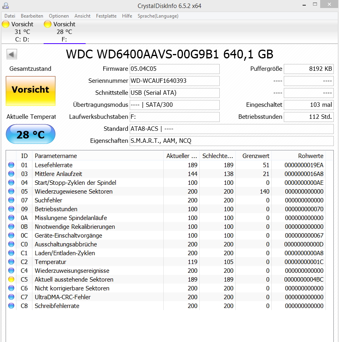Select the C: D: drive tab with 31 °C
The image size is (339, 342).
point(22,32)
